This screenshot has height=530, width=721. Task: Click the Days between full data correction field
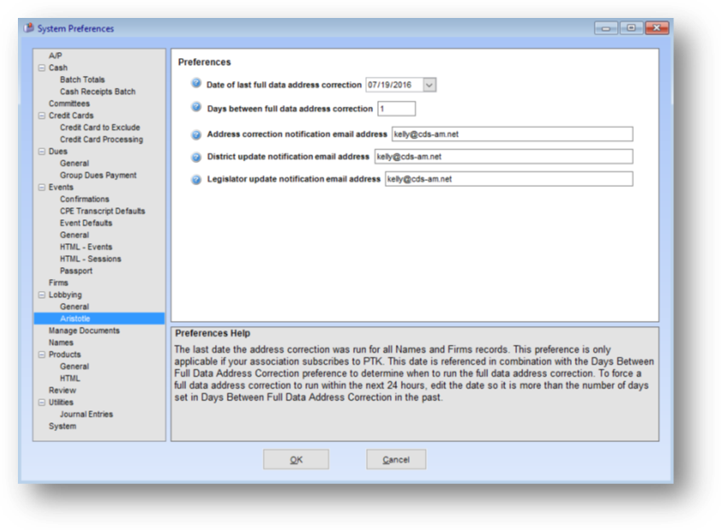click(x=397, y=109)
